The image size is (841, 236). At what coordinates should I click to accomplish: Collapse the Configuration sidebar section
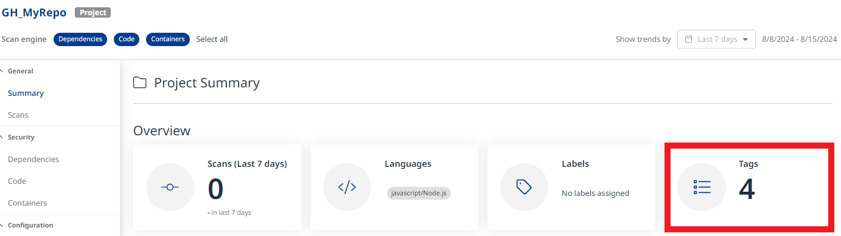pyautogui.click(x=2, y=225)
